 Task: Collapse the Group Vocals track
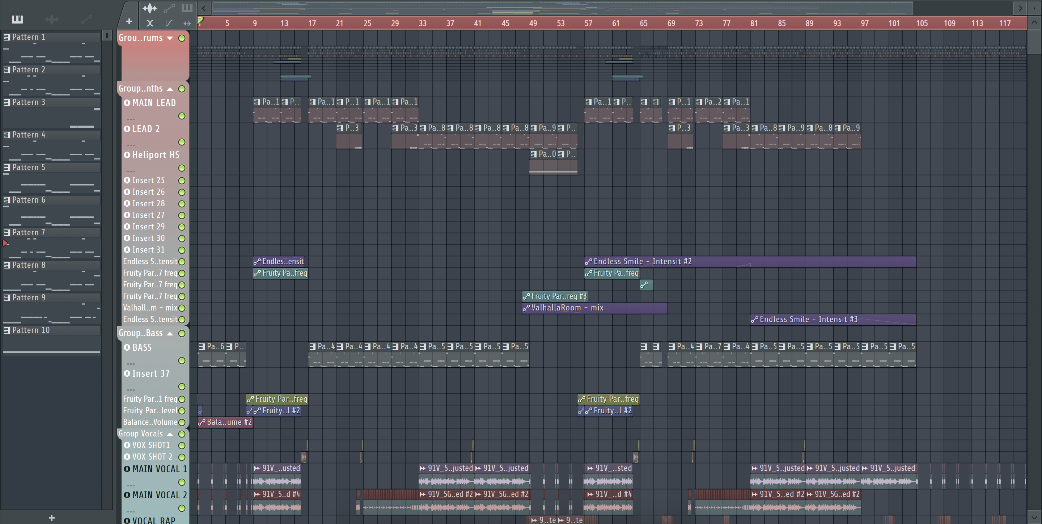point(170,434)
